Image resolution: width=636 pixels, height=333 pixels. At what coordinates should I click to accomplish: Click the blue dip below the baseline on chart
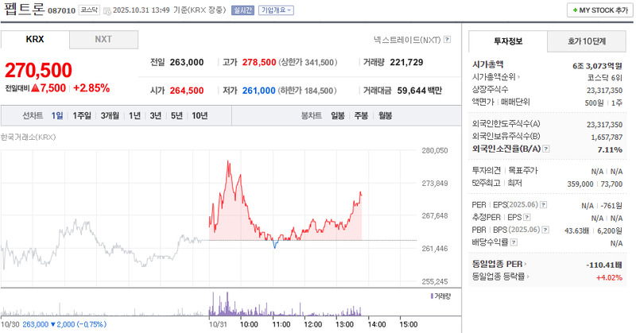point(275,245)
